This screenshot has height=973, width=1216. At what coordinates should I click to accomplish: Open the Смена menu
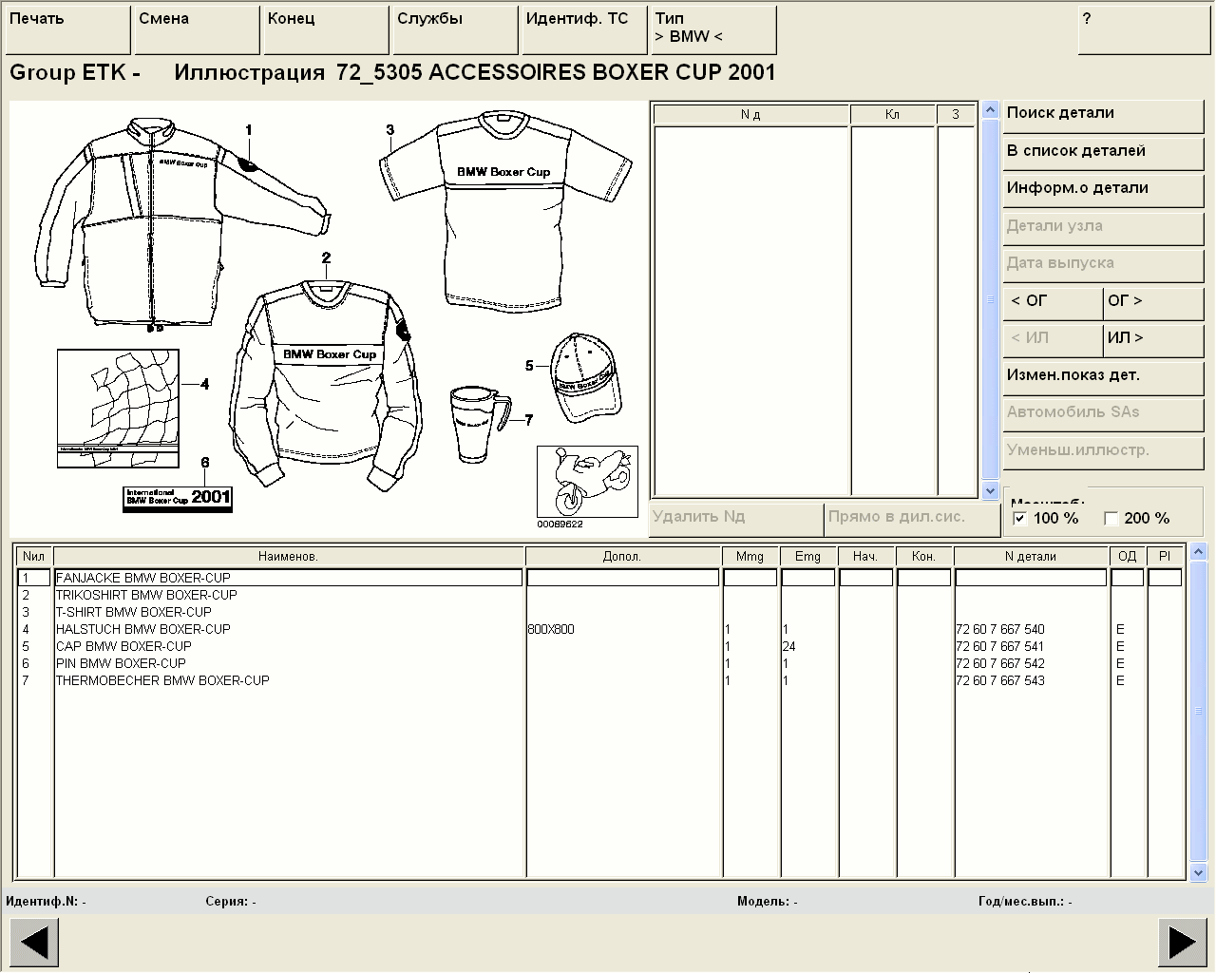pos(197,30)
